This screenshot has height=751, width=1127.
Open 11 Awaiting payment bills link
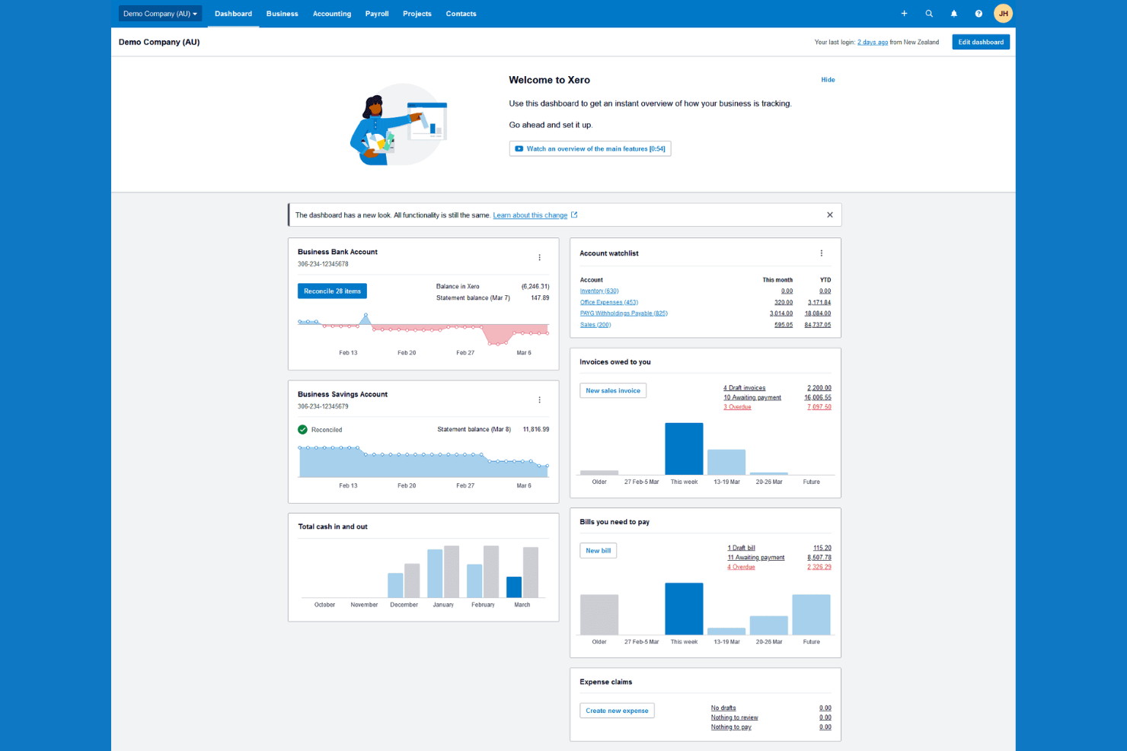(755, 558)
